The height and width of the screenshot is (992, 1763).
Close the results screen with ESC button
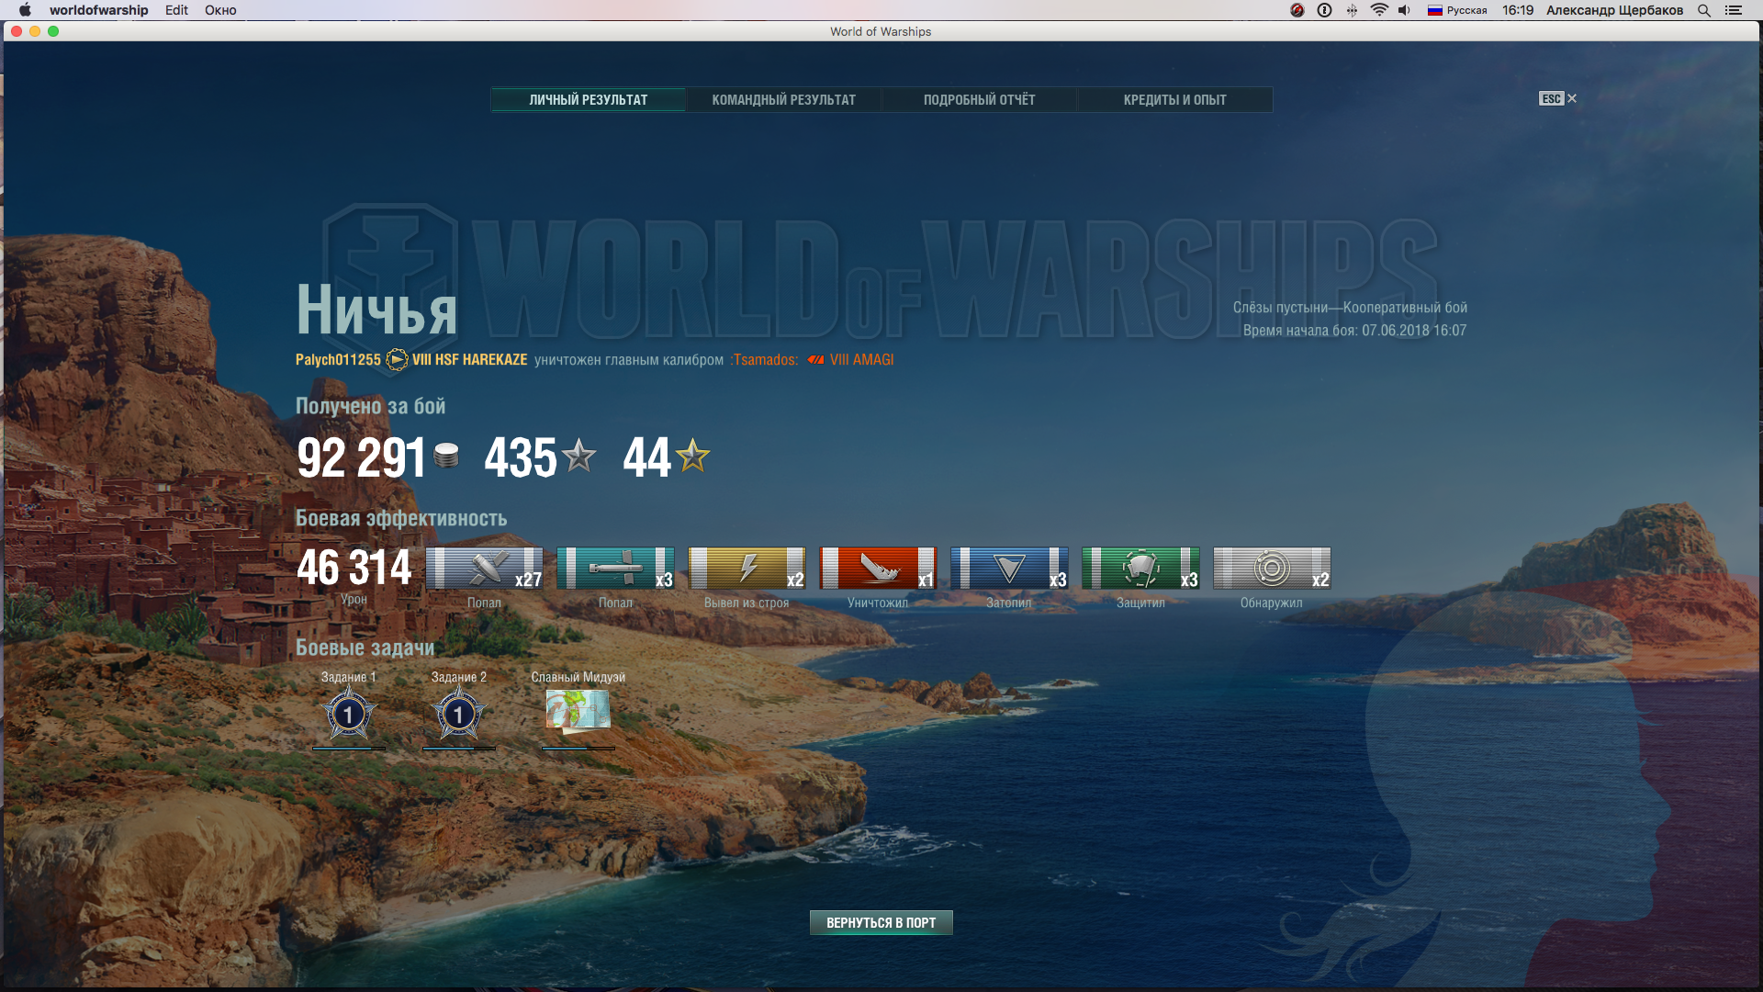coord(1557,98)
